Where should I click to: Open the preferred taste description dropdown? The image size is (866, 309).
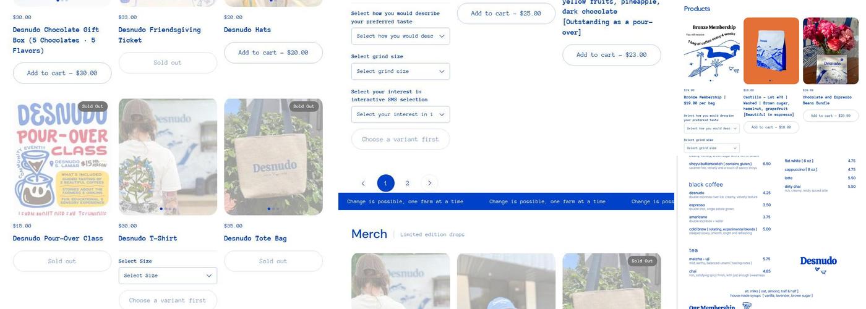pyautogui.click(x=400, y=36)
